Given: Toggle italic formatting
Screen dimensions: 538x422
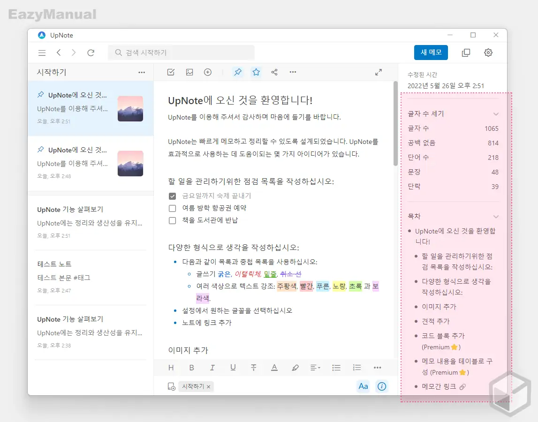Looking at the screenshot, I should tap(212, 368).
